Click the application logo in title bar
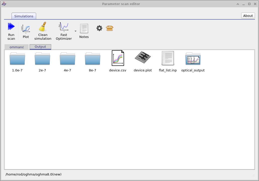Image resolution: width=259 pixels, height=181 pixels. click(4, 4)
